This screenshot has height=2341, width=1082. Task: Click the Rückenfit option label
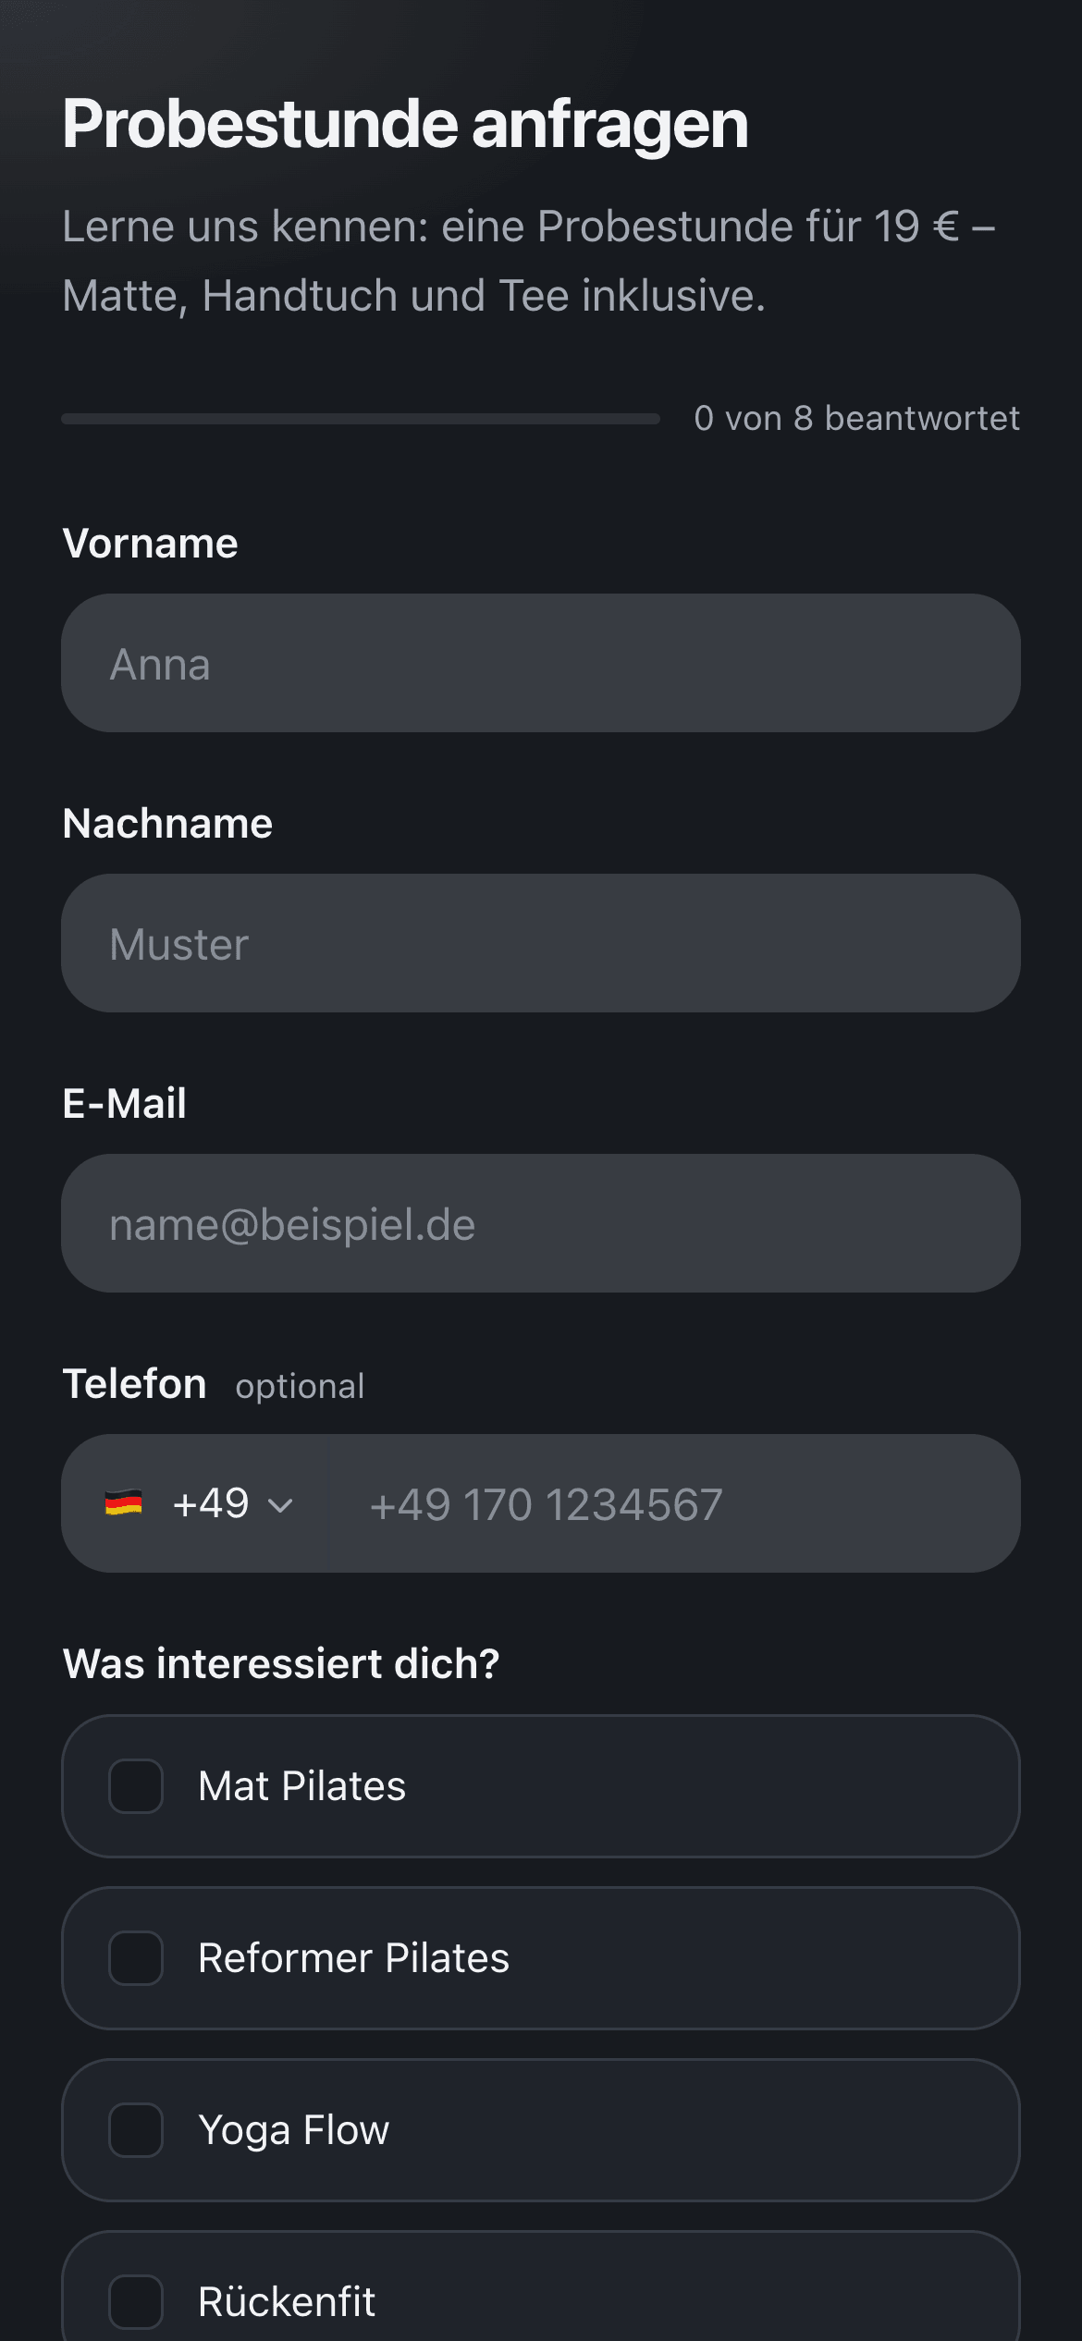coord(287,2301)
